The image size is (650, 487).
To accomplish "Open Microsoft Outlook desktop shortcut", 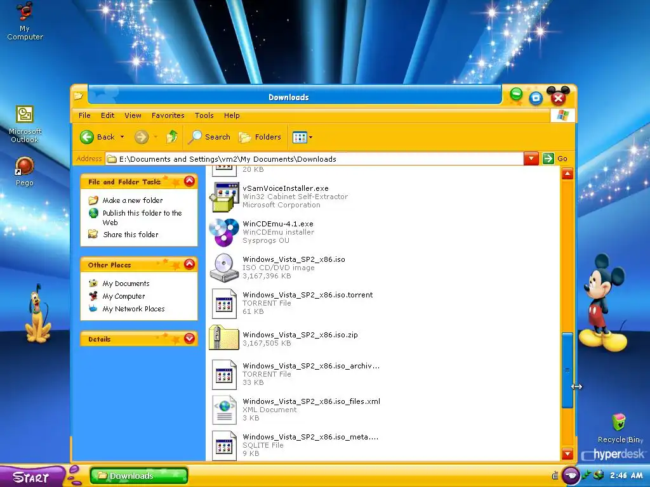I will tap(25, 124).
